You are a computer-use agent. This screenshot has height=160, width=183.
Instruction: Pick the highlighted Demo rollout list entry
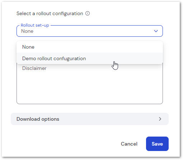click(x=54, y=59)
